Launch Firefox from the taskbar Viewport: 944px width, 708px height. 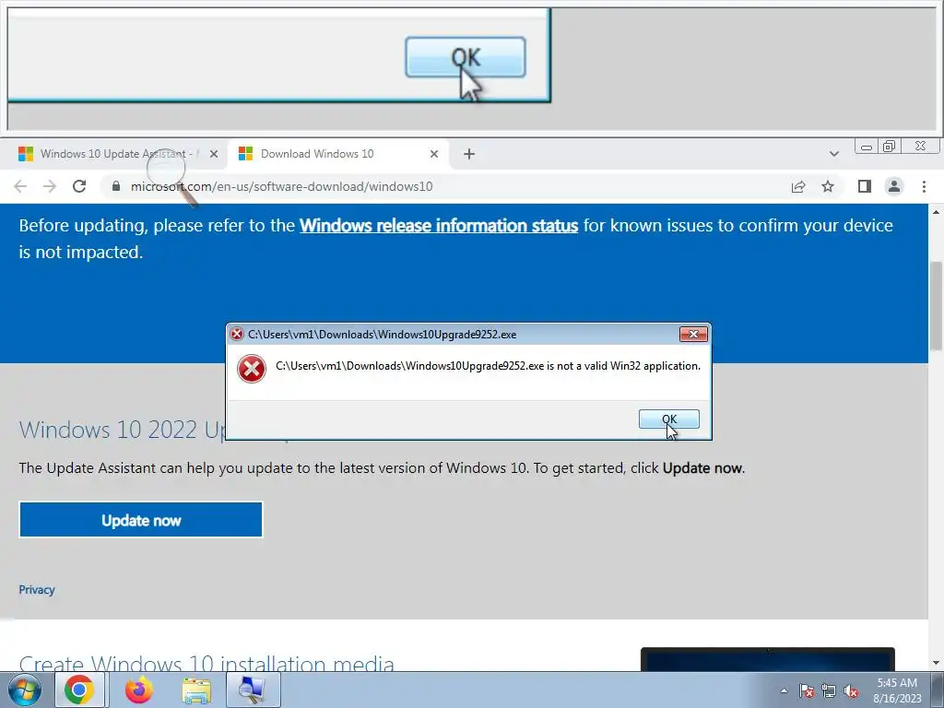tap(139, 690)
